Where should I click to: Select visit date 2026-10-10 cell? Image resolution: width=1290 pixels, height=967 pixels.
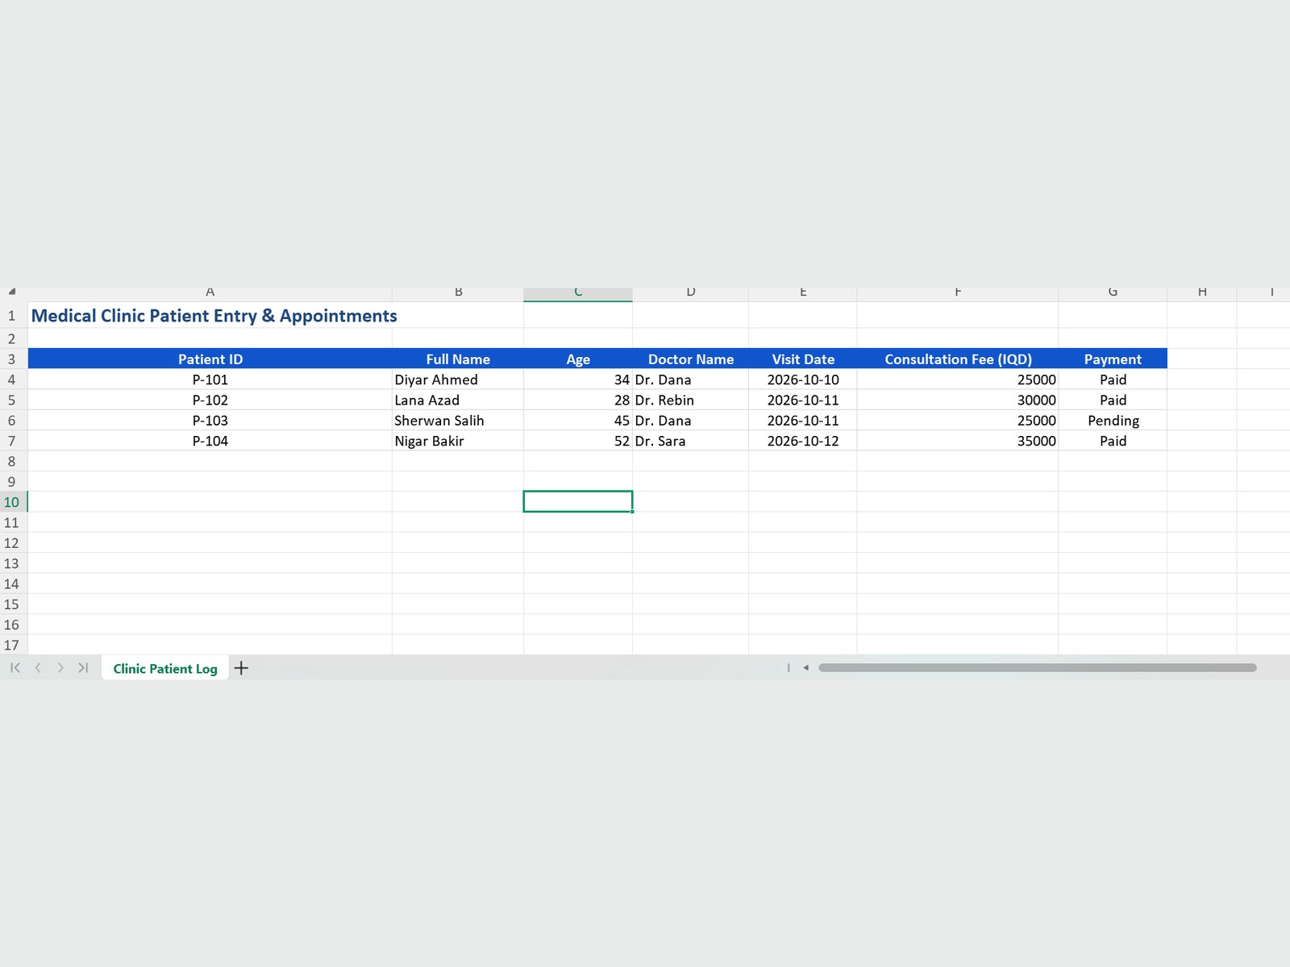click(803, 380)
